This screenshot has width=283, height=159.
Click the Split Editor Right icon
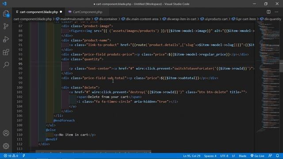point(268,12)
